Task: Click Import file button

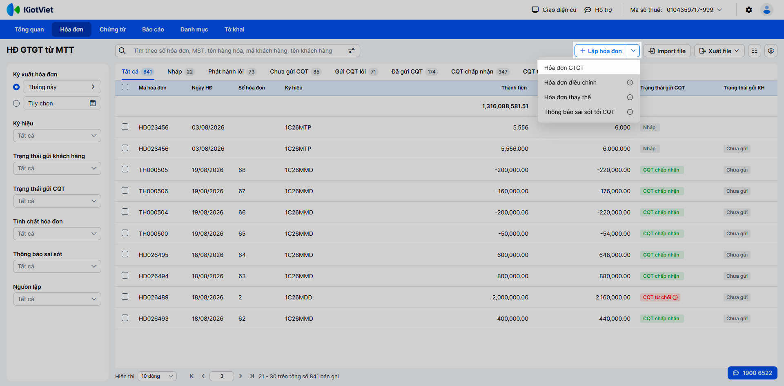Action: click(x=667, y=51)
